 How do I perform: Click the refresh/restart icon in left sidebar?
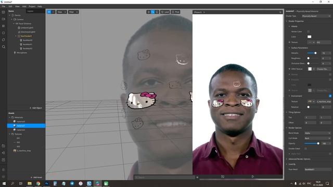coord(4,39)
